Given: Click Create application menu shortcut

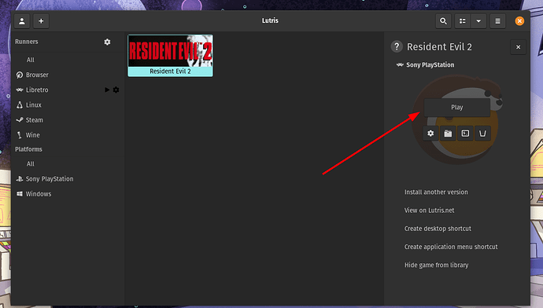Looking at the screenshot, I should pos(451,247).
